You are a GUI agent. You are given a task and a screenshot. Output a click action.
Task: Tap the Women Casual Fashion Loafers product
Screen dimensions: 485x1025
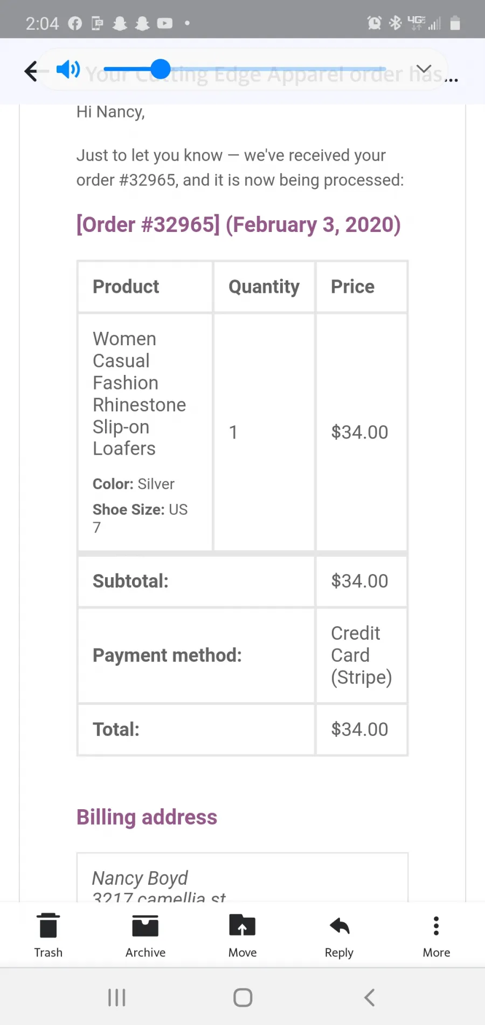pos(139,394)
